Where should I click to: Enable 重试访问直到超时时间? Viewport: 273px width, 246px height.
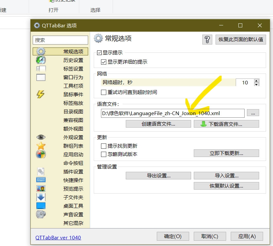tap(104, 92)
